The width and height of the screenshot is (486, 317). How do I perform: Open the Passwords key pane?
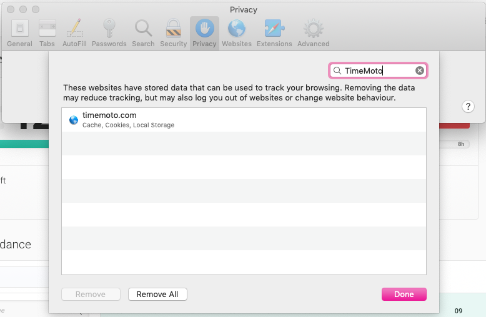coord(109,33)
